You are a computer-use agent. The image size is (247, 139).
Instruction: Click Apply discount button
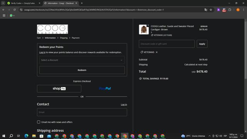202,44
